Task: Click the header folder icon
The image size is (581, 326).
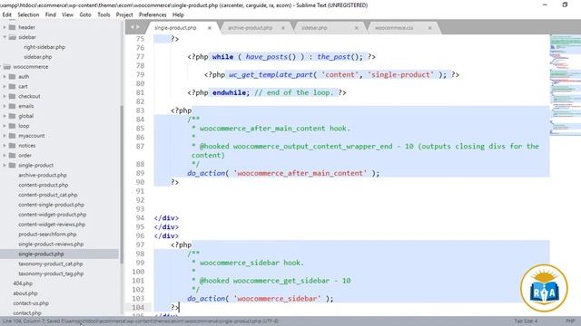Action: point(12,27)
